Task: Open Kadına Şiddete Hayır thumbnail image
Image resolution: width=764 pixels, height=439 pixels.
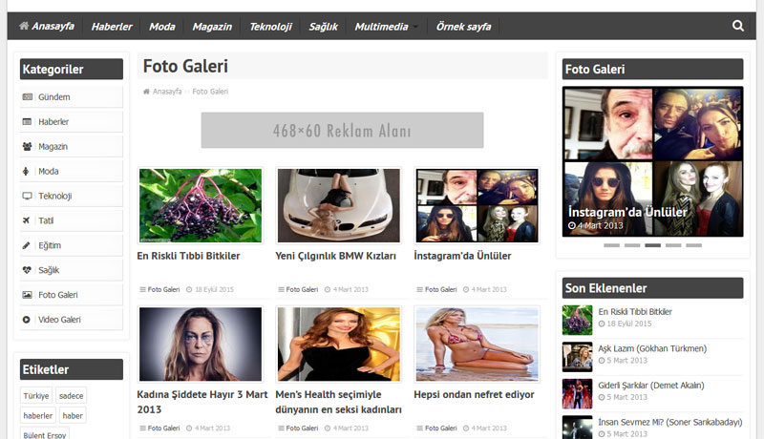Action: click(x=201, y=344)
